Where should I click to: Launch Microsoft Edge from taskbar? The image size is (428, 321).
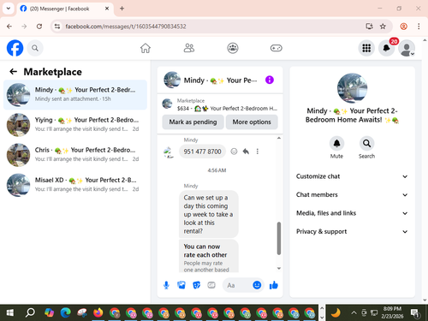66,313
